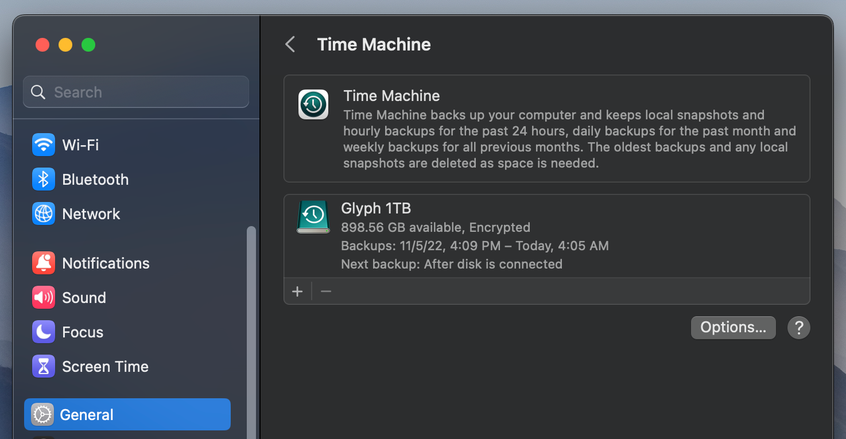Minimize window with yellow button
The image size is (846, 439).
click(65, 45)
